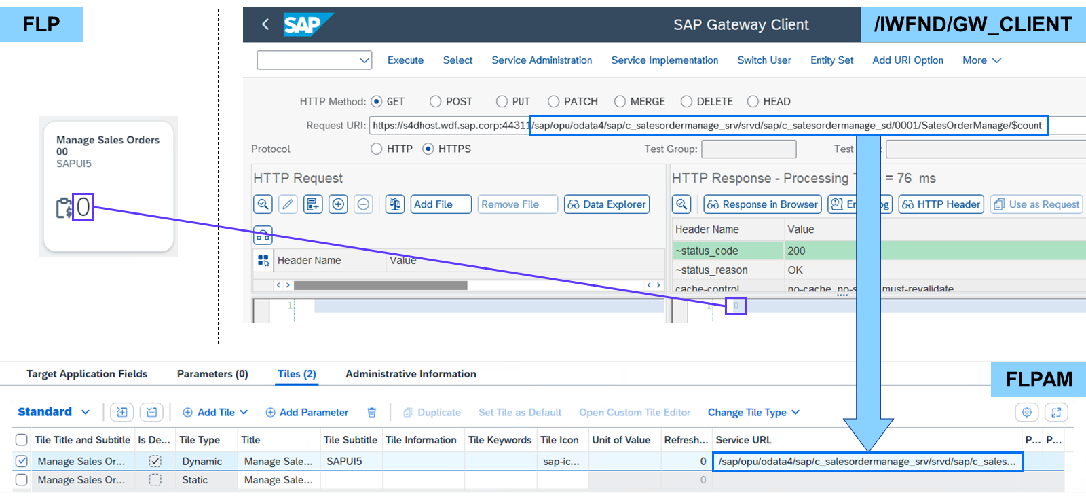
Task: Click the circled plus icon in HTTP Request
Action: [338, 204]
